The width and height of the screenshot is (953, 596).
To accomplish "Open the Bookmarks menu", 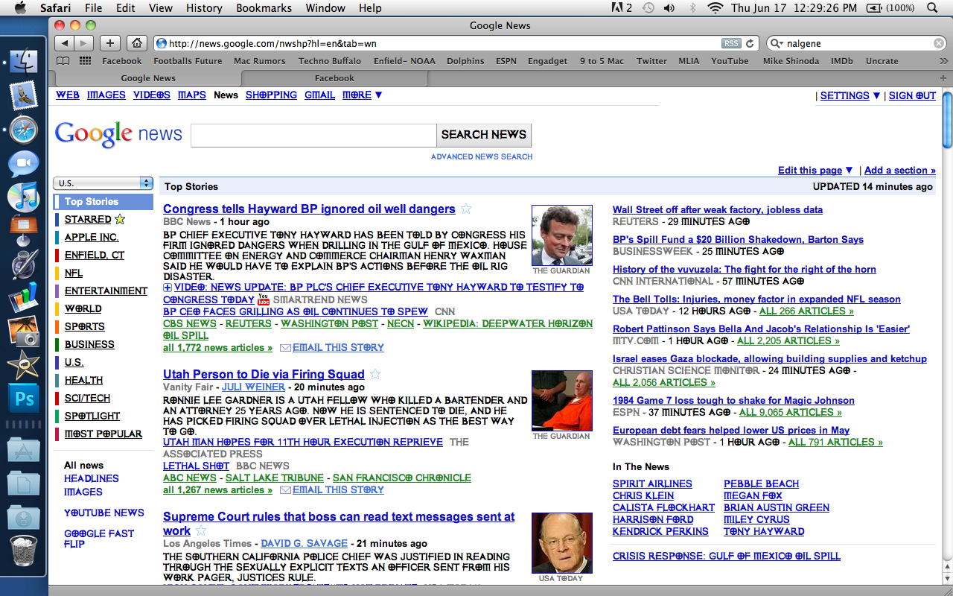I will (264, 7).
